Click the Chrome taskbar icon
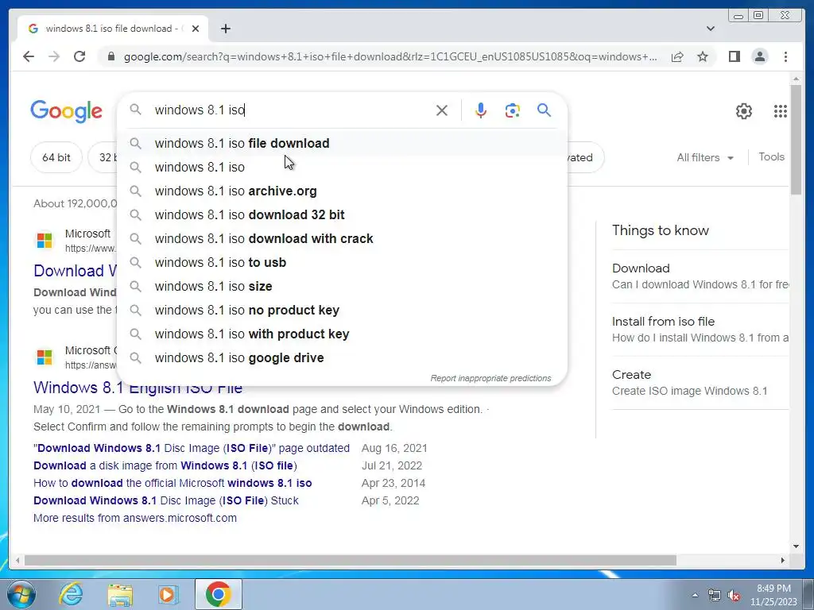 click(219, 594)
